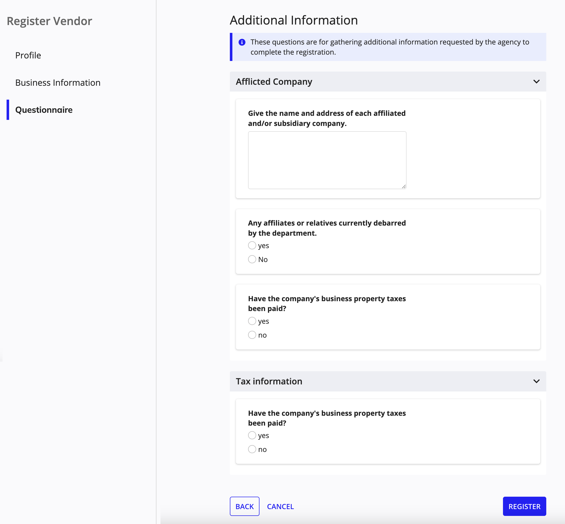Click 'Any affiliates or relatives' question text
The height and width of the screenshot is (524, 565).
(x=327, y=228)
